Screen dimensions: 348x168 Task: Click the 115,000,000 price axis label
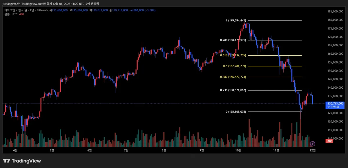click(336, 130)
